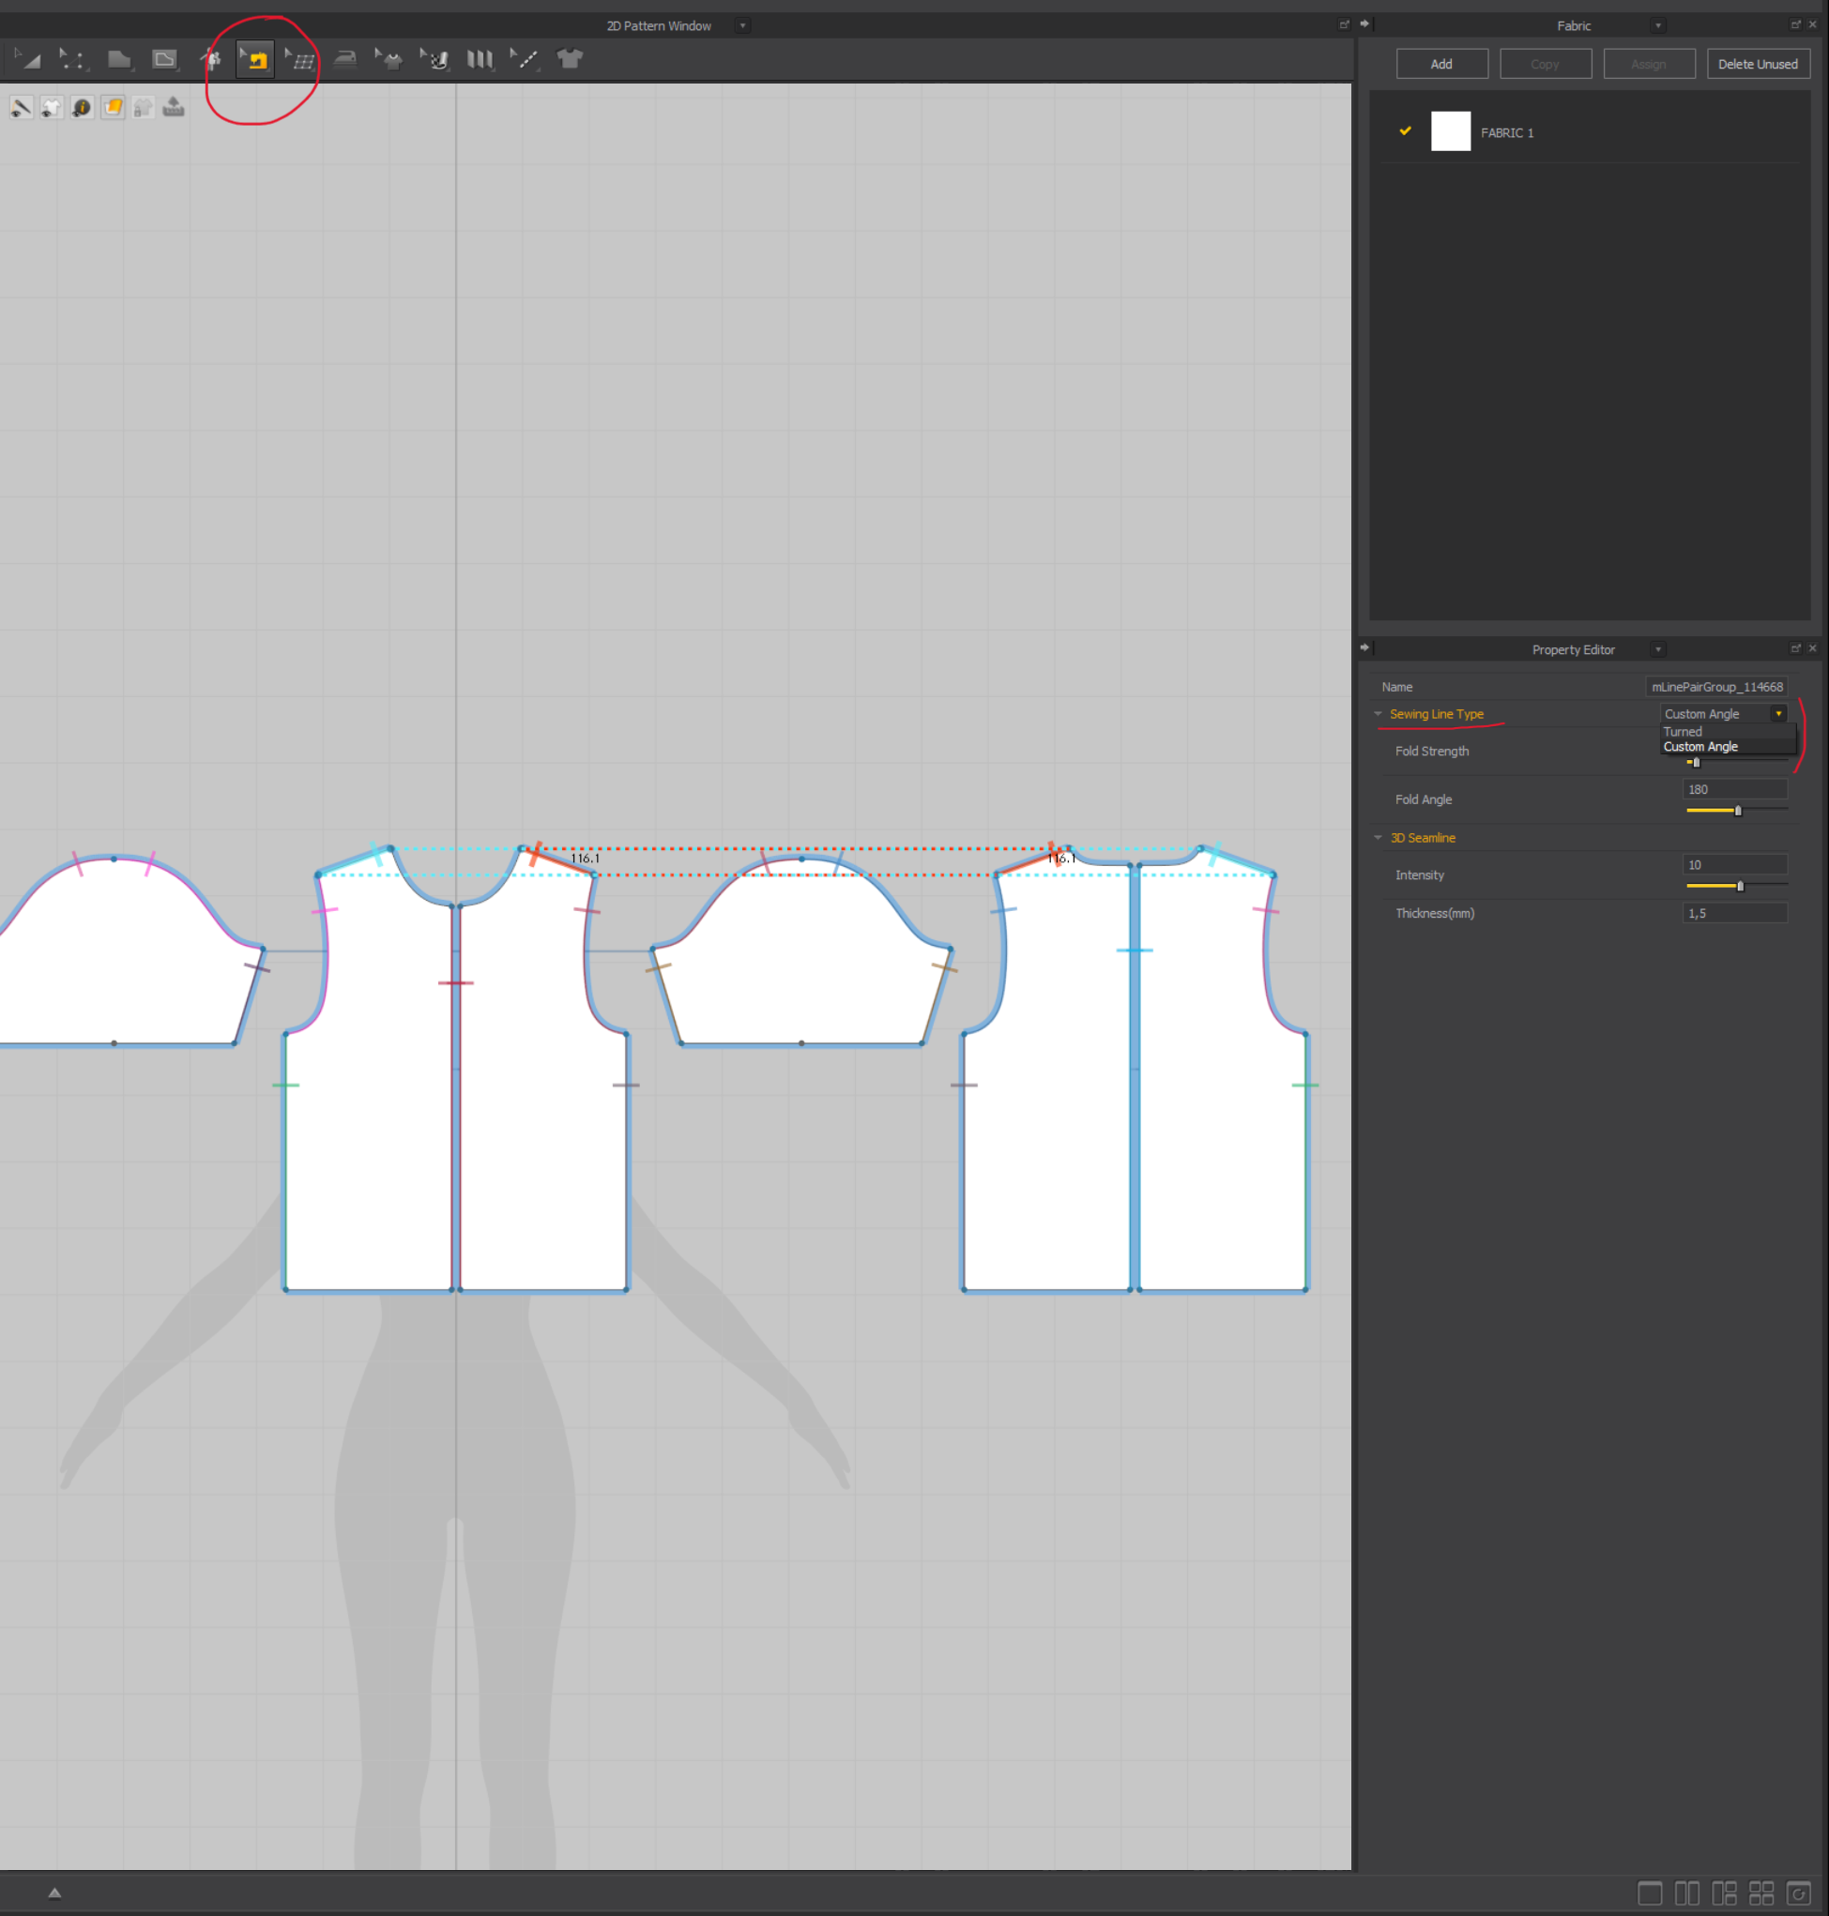Image resolution: width=1829 pixels, height=1916 pixels.
Task: Enable the FABRIC 1 checkmark toggle
Action: coord(1404,130)
